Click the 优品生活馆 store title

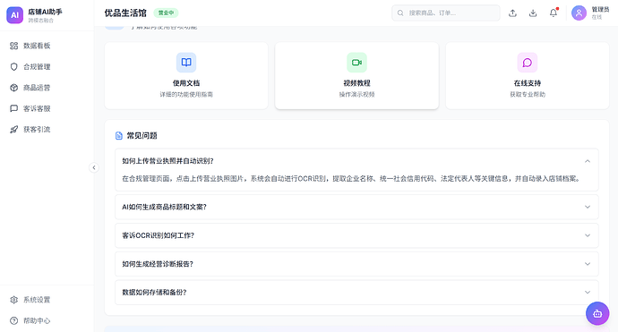125,13
